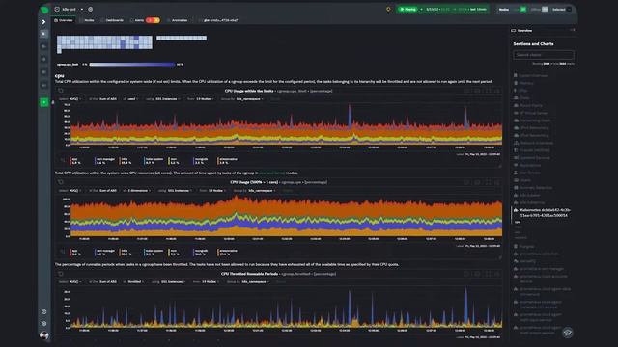Select the cpu sub-item under Kubernetes section
The width and height of the screenshot is (618, 347).
[518, 222]
